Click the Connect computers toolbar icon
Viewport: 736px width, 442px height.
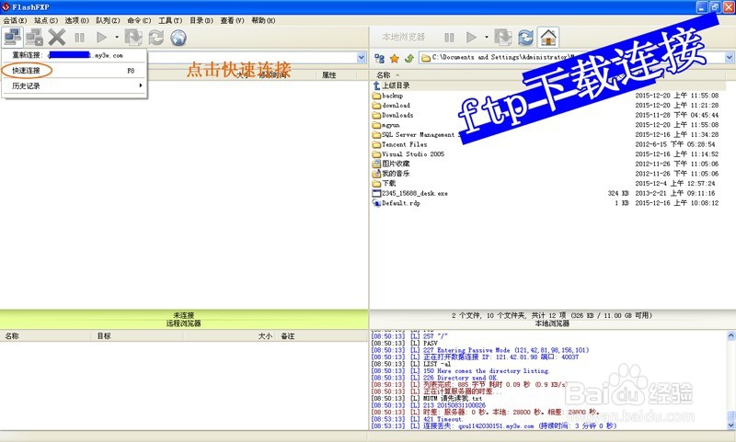point(12,37)
